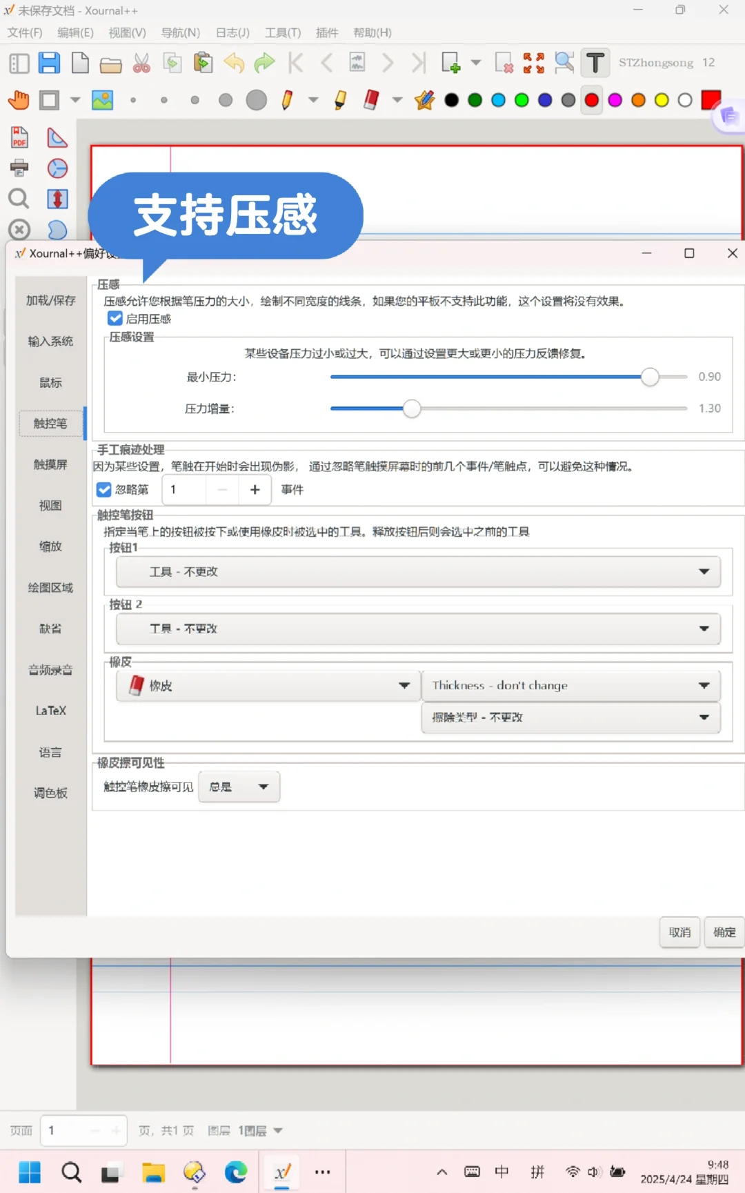Select the cut scissors icon
Screen dimensions: 745x1193
(141, 63)
